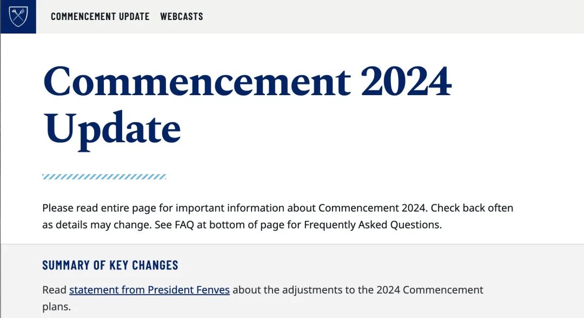Click 2024 in the large page heading
This screenshot has height=318, width=584.
[406, 81]
